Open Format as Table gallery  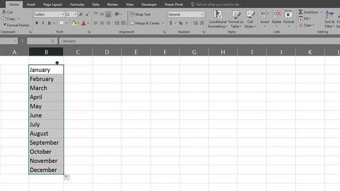click(x=236, y=19)
